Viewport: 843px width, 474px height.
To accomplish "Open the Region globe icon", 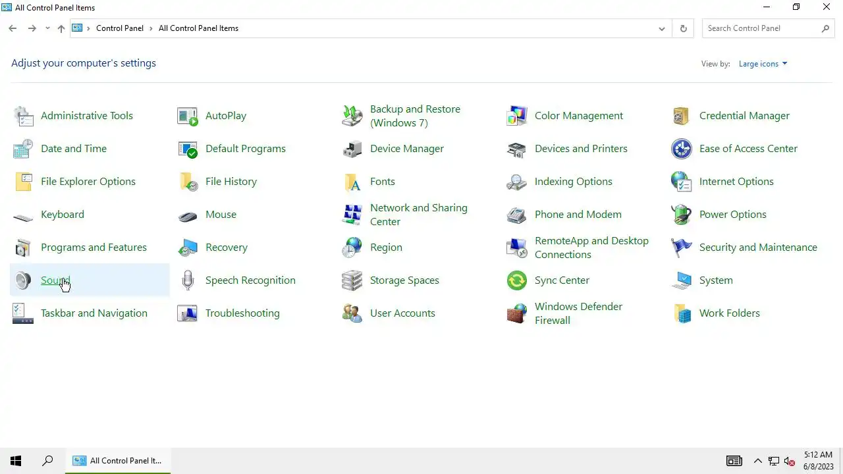I will (352, 248).
